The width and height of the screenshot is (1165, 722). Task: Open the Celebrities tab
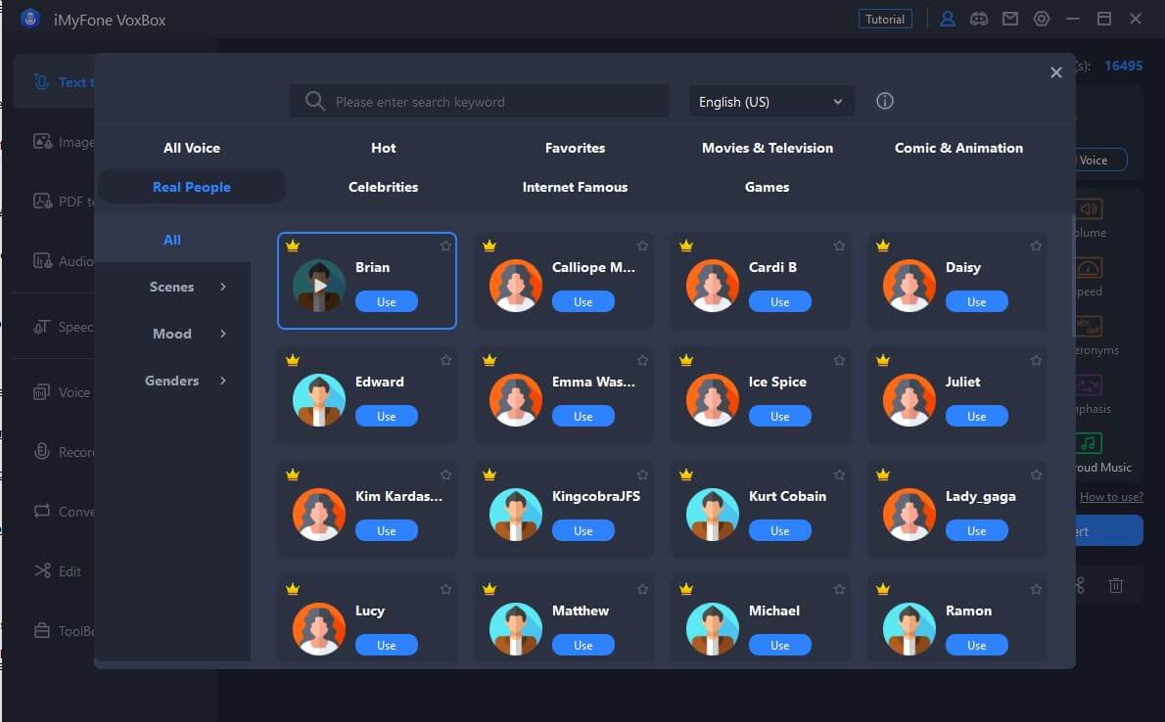384,187
